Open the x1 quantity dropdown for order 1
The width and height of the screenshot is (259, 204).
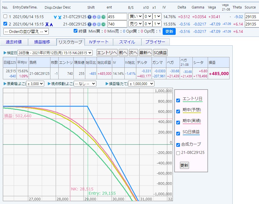click(x=157, y=16)
